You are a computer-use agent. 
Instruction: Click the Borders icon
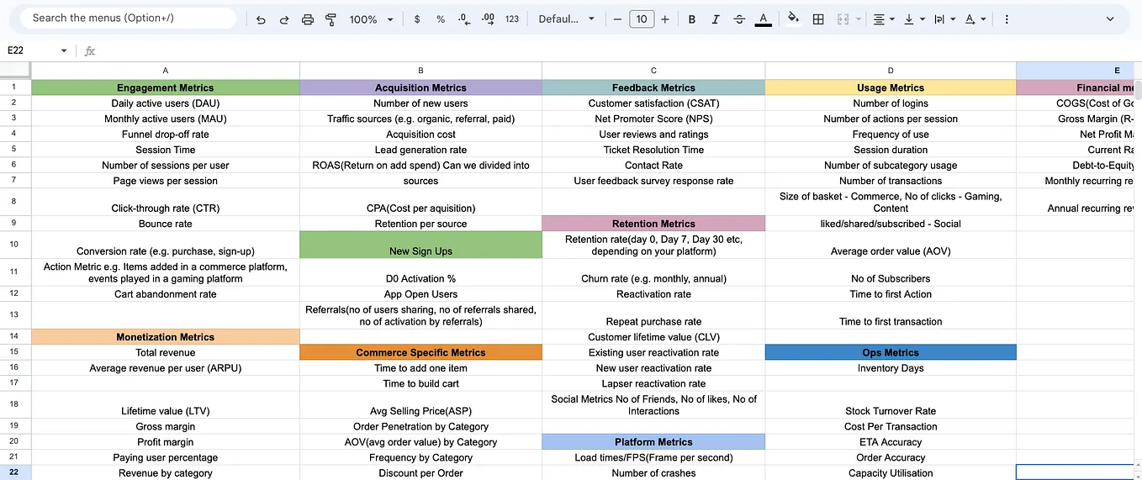tap(817, 18)
